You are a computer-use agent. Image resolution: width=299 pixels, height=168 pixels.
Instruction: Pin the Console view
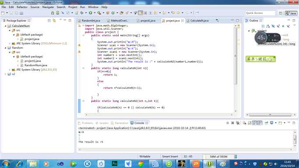(x=267, y=123)
